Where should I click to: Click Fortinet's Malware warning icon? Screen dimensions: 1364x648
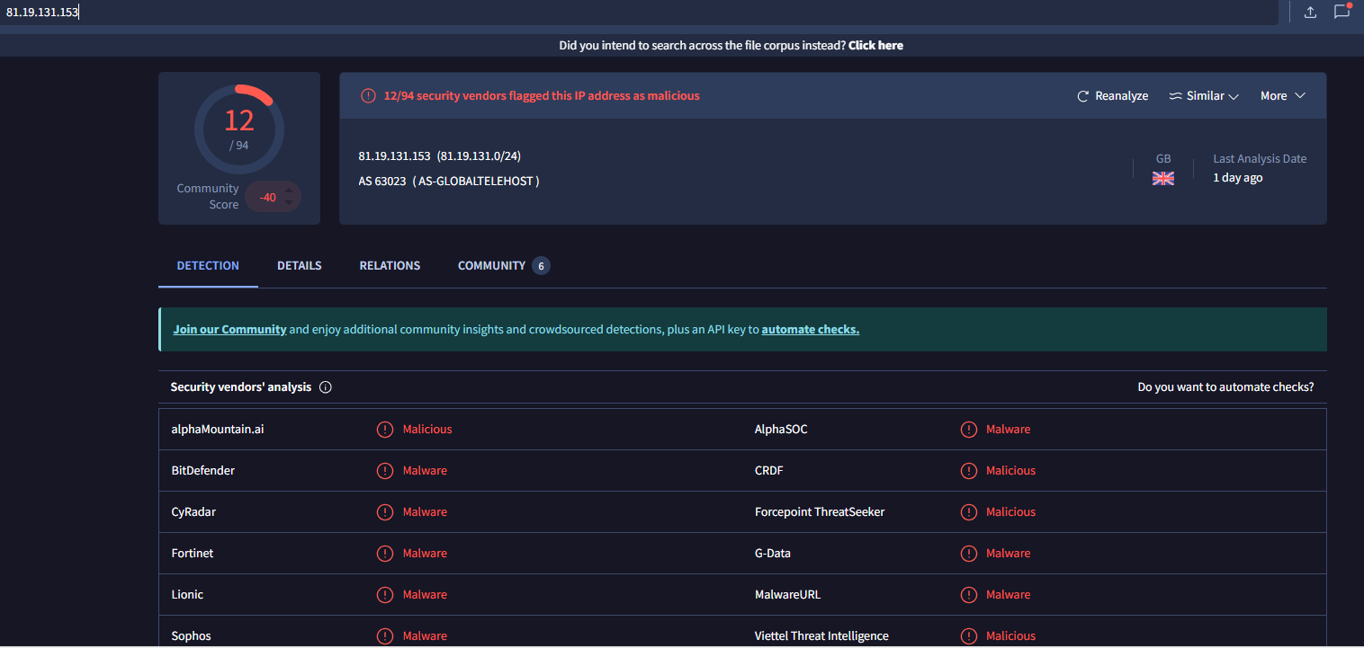click(x=385, y=554)
